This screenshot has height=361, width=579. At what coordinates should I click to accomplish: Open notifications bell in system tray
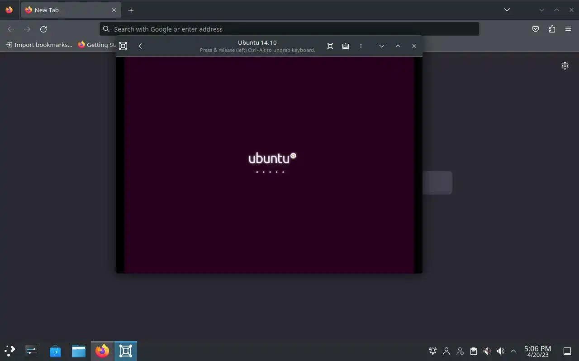(x=433, y=351)
